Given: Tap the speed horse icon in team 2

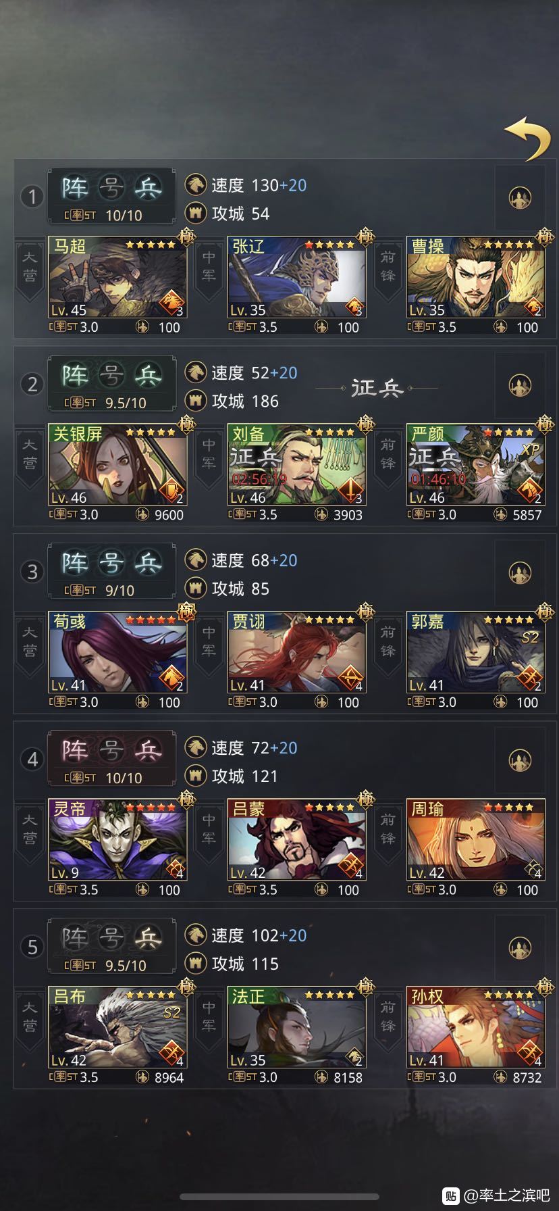Looking at the screenshot, I should click(x=196, y=372).
